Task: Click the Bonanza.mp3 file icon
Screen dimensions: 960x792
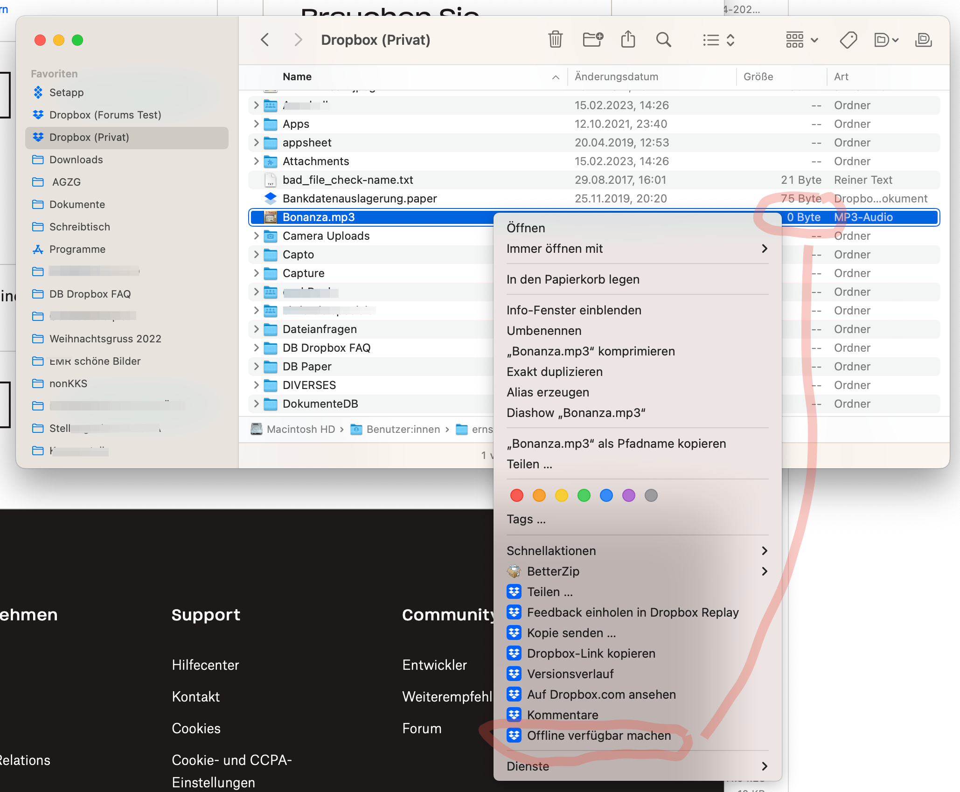Action: click(271, 217)
